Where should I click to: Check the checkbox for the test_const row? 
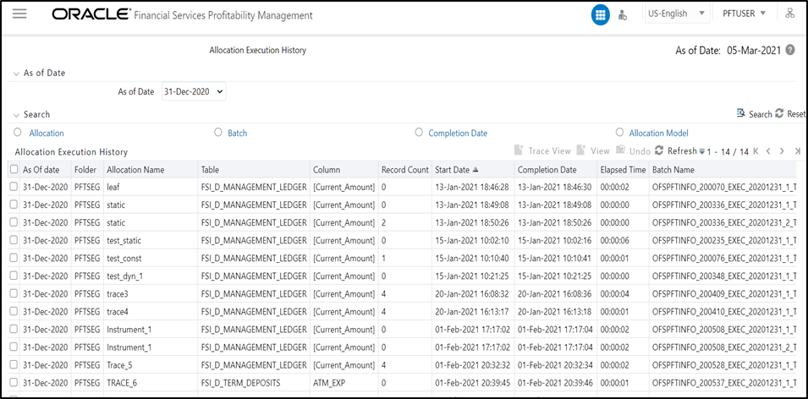click(x=14, y=258)
